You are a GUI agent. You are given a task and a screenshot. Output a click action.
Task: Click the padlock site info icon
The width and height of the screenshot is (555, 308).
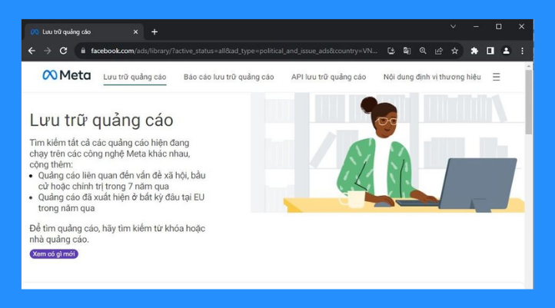(83, 51)
